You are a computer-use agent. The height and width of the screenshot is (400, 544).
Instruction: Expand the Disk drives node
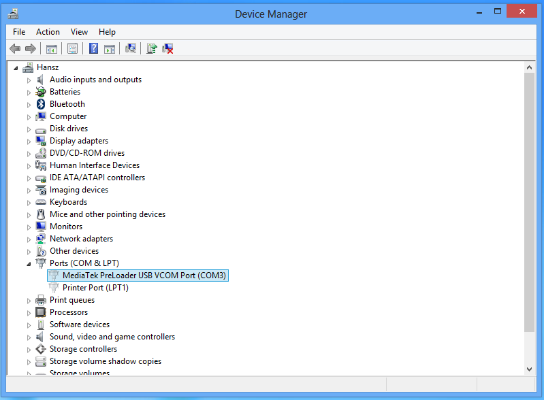point(29,129)
